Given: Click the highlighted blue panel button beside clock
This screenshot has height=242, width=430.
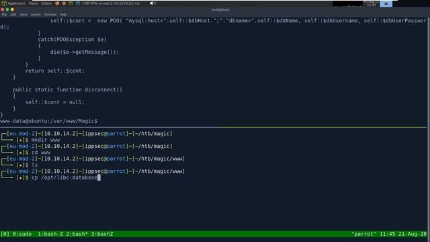Looking at the screenshot, I should (x=386, y=3).
